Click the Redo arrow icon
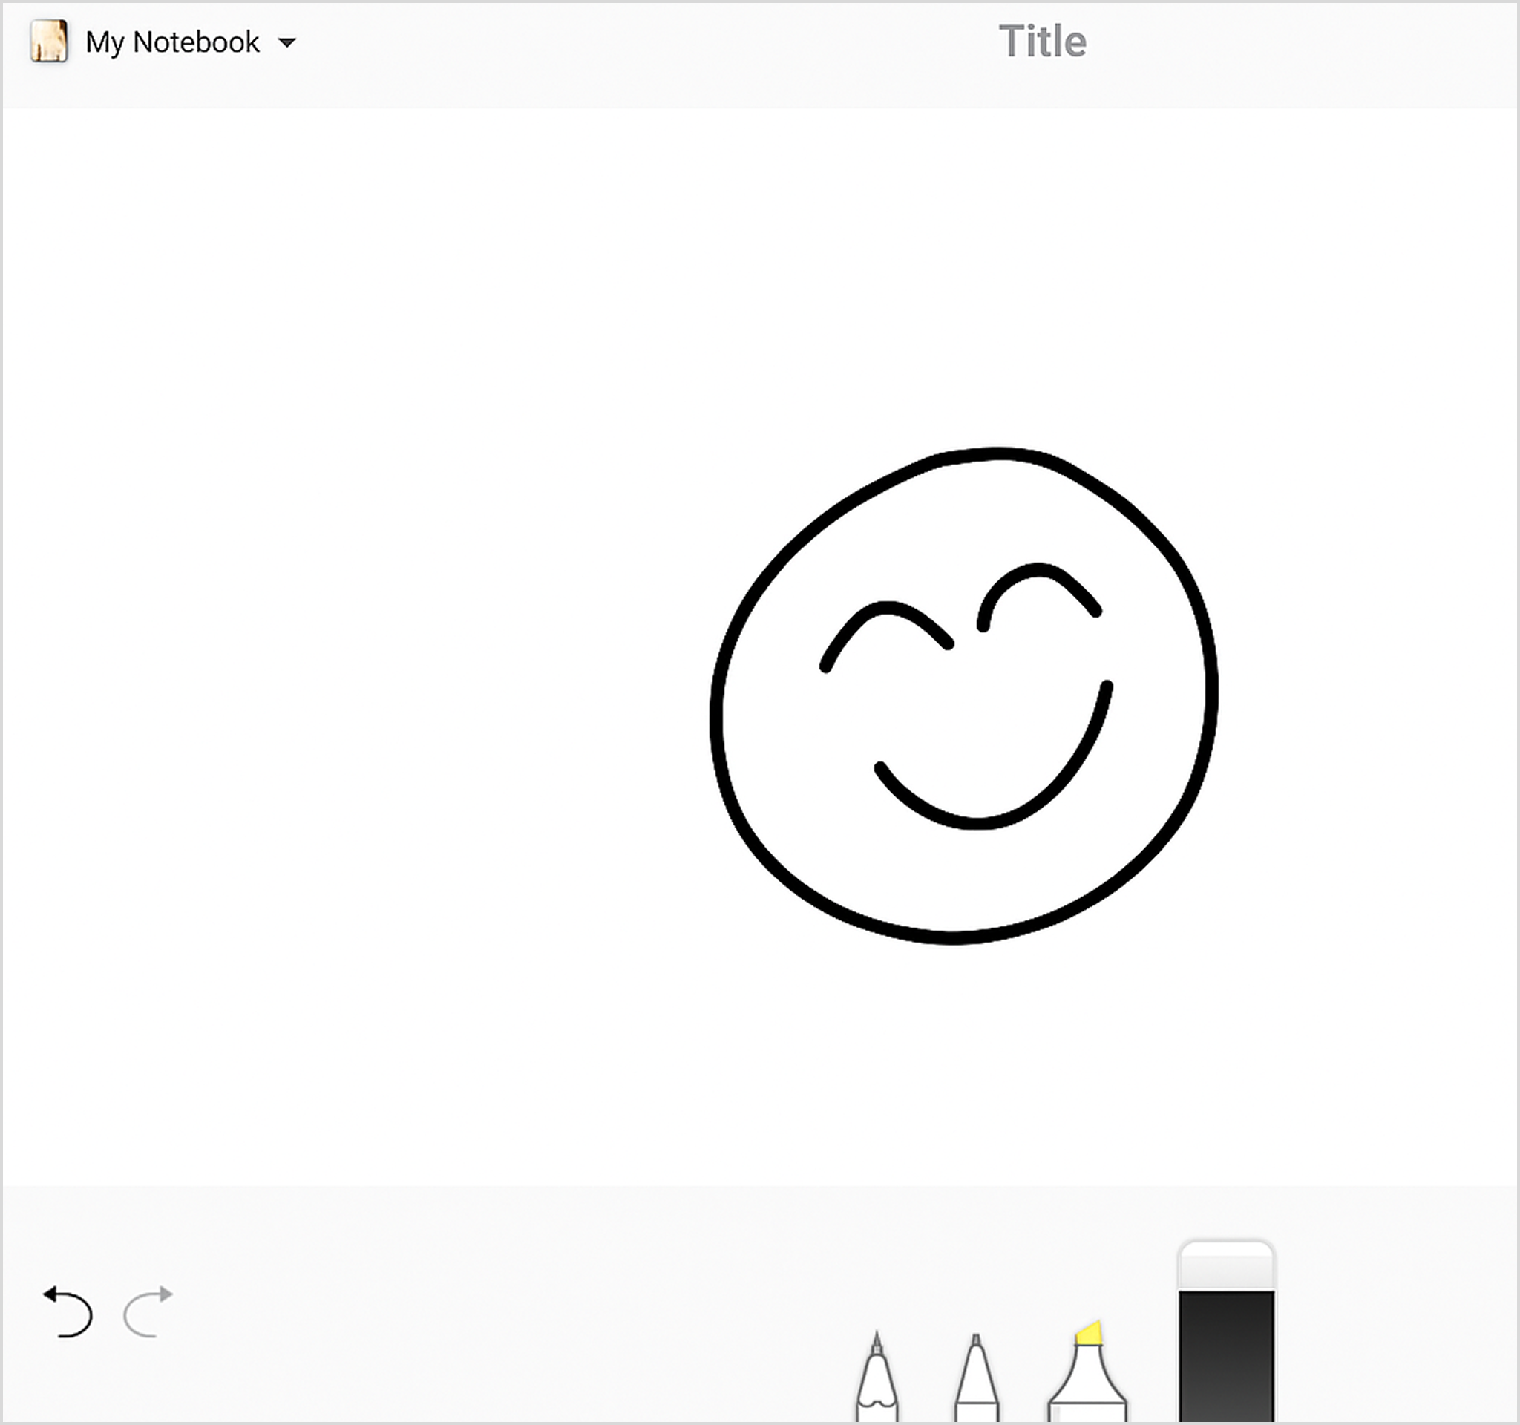This screenshot has height=1425, width=1520. click(148, 1312)
